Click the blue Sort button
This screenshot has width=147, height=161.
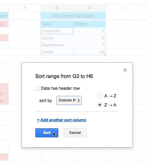click(x=47, y=133)
